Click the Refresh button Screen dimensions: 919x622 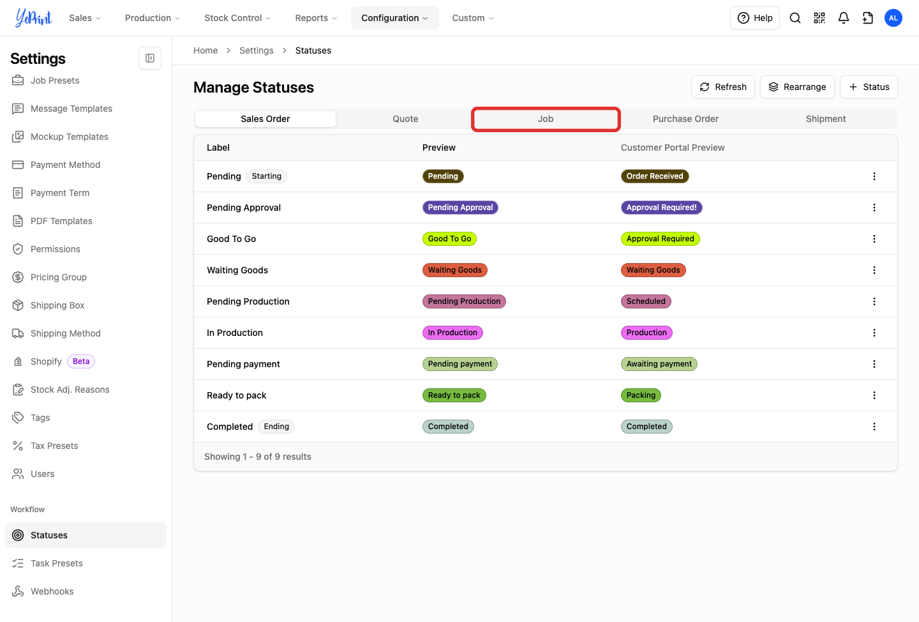click(x=723, y=87)
